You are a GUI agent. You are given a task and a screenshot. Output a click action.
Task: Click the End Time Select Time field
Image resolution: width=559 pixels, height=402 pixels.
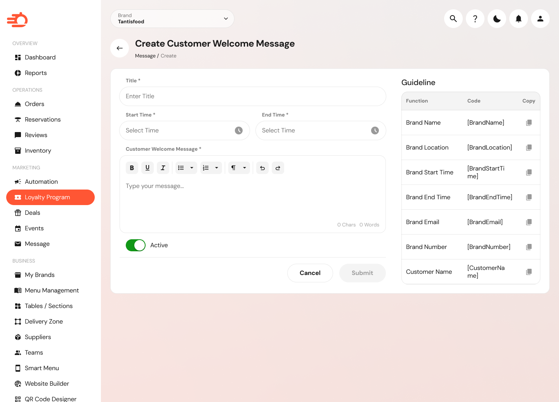coord(321,131)
